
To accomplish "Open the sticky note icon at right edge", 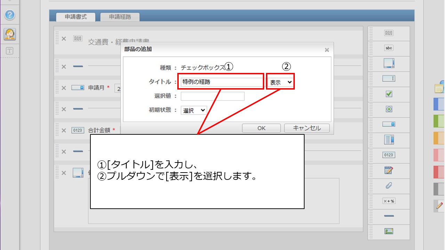I will tap(440, 87).
